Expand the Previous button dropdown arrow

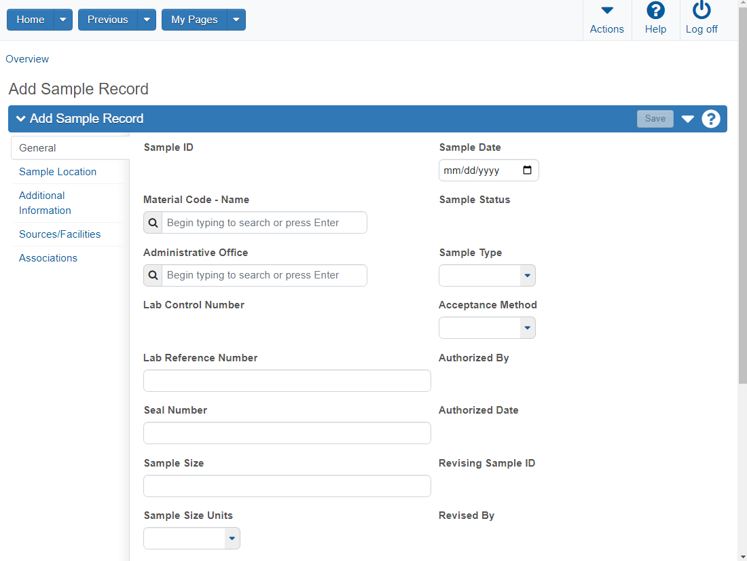(x=147, y=20)
